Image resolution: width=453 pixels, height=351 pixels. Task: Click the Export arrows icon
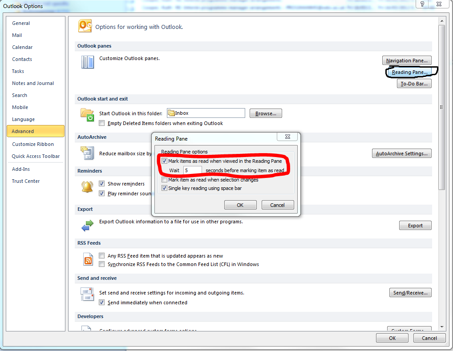click(87, 226)
